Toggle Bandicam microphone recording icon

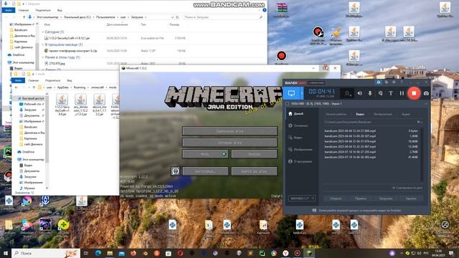tap(370, 93)
